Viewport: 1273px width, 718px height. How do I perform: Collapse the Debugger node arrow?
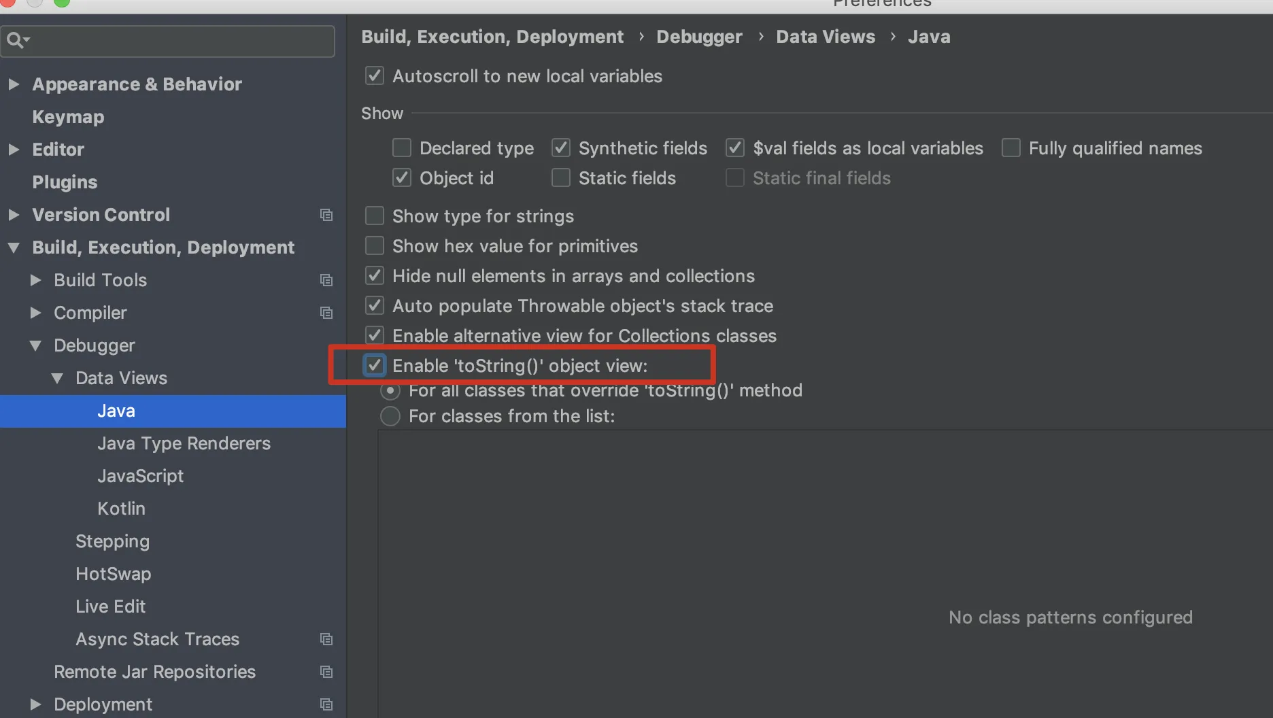(x=35, y=345)
